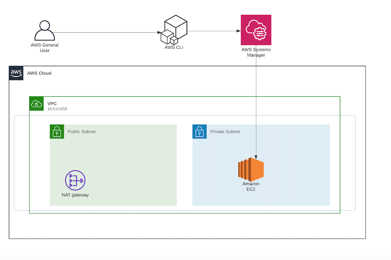Select the orange Amazon EC2 icon
The image size is (391, 260).
pos(251,169)
